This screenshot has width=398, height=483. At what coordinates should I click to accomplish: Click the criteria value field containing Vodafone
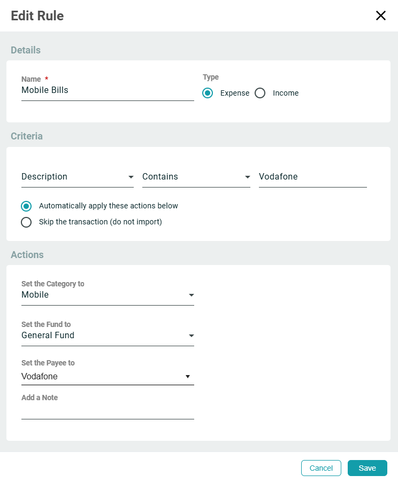pos(312,177)
